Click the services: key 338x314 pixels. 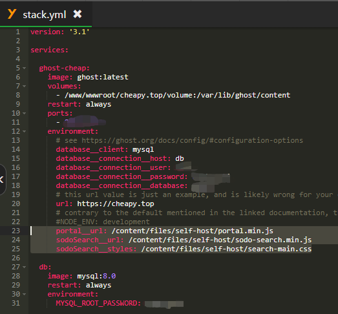click(x=49, y=50)
